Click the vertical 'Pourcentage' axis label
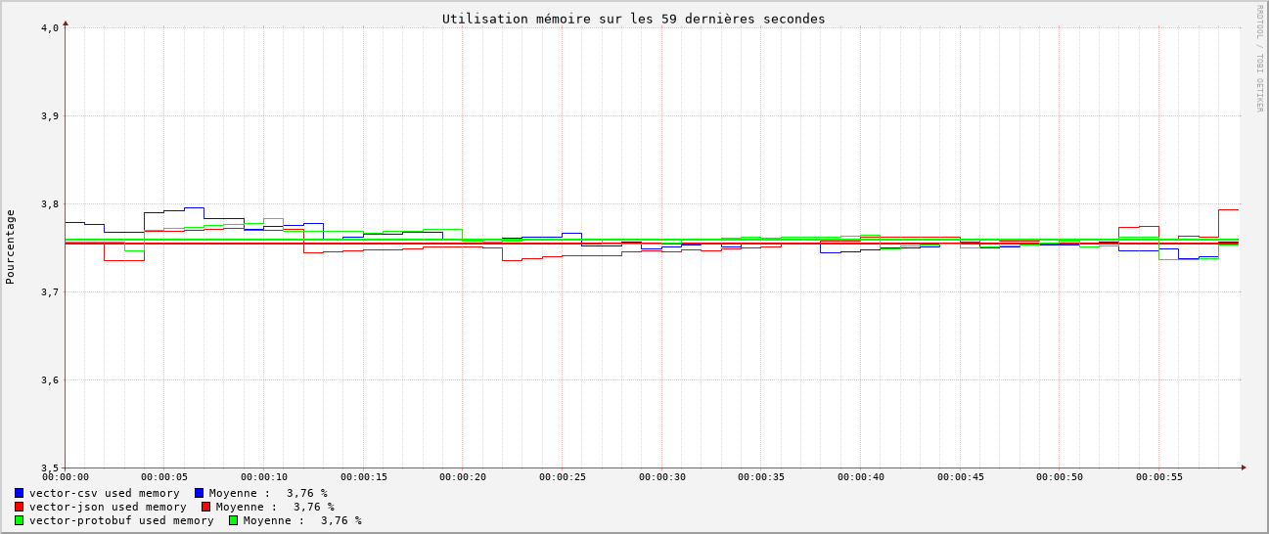 pos(10,246)
